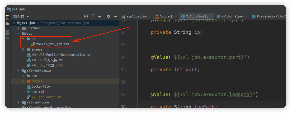Click the xxl-job breadcrumb in title bar

pyautogui.click(x=18, y=9)
